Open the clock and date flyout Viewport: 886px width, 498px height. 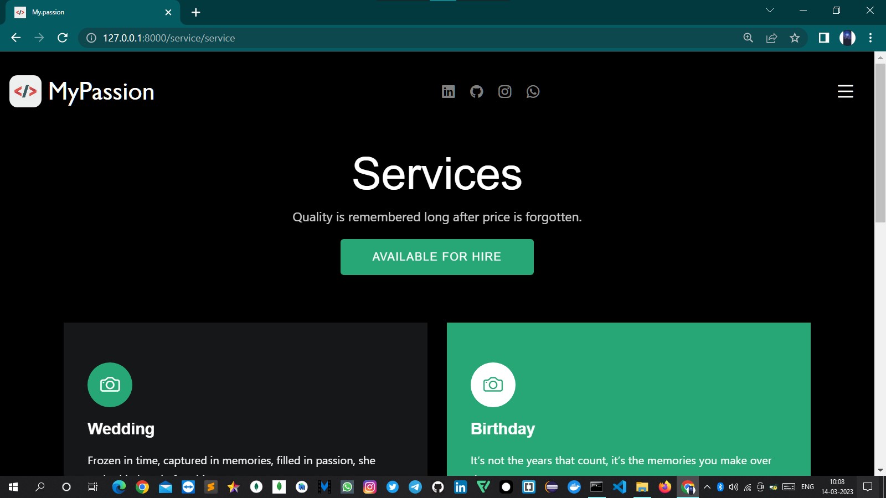[x=837, y=487]
